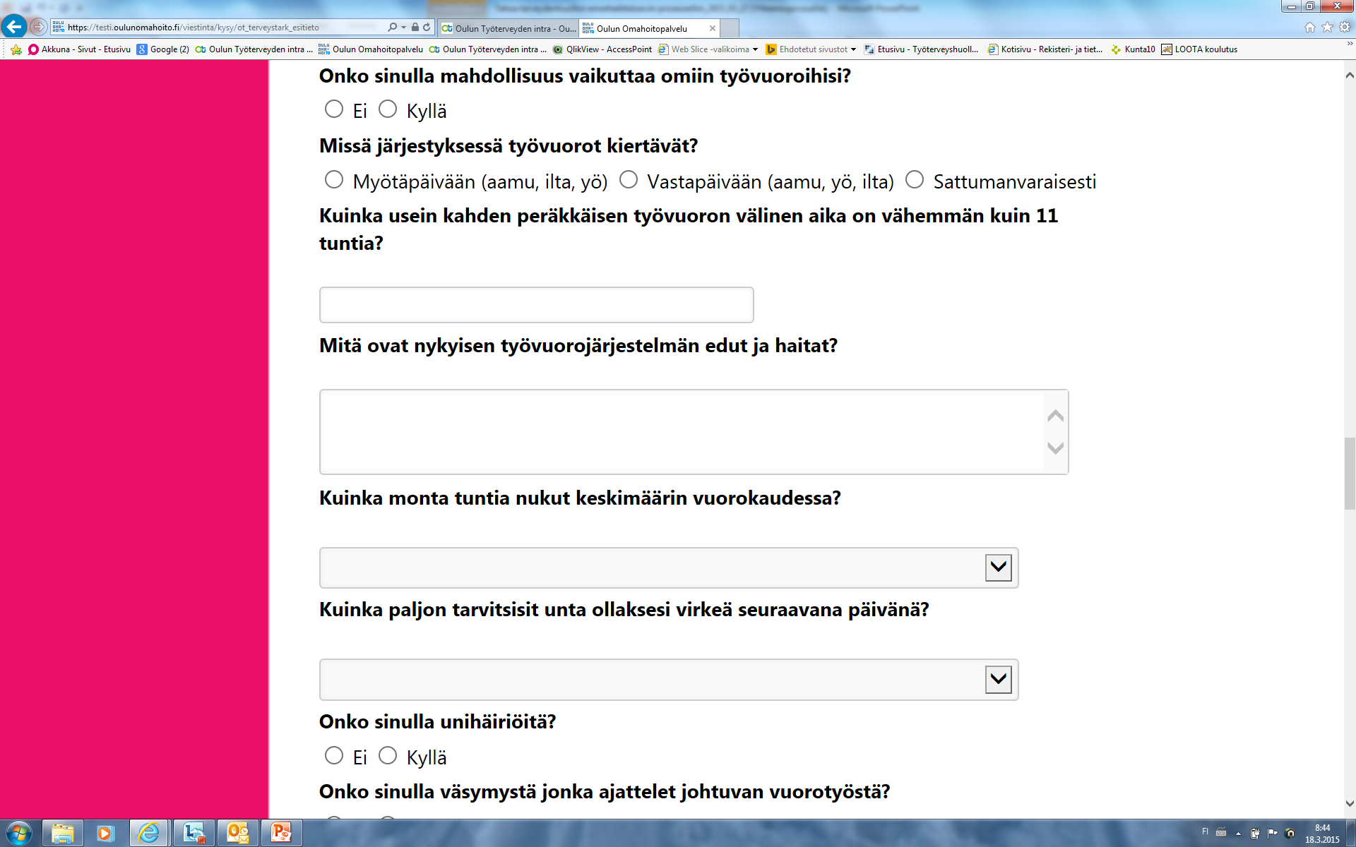Screen dimensions: 1356x847
Task: Select Ei for influencing your work shifts
Action: (334, 109)
